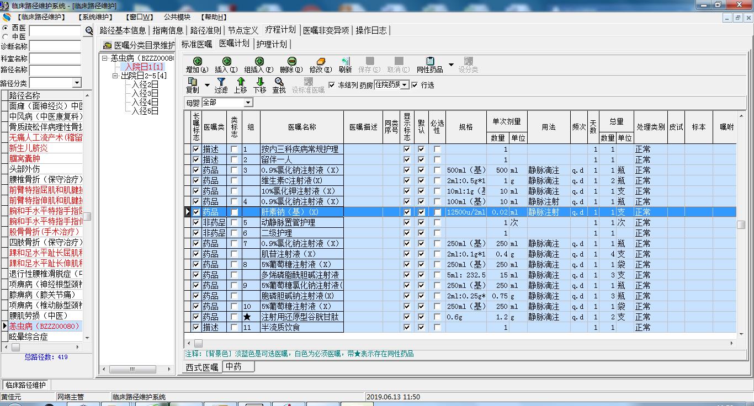Collapse the 恙虫病 tree node
The width and height of the screenshot is (754, 406).
(x=105, y=58)
